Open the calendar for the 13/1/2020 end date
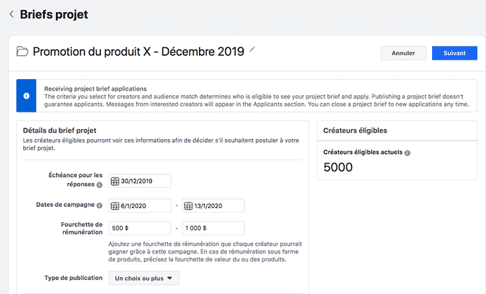This screenshot has height=294, width=486. pos(188,206)
